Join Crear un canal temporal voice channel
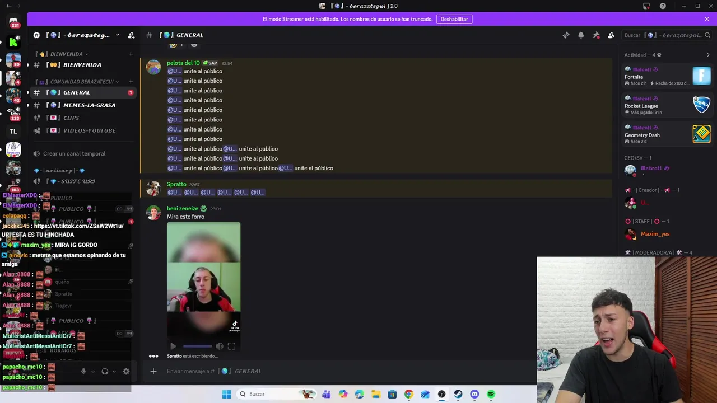The image size is (717, 403). pos(83,153)
